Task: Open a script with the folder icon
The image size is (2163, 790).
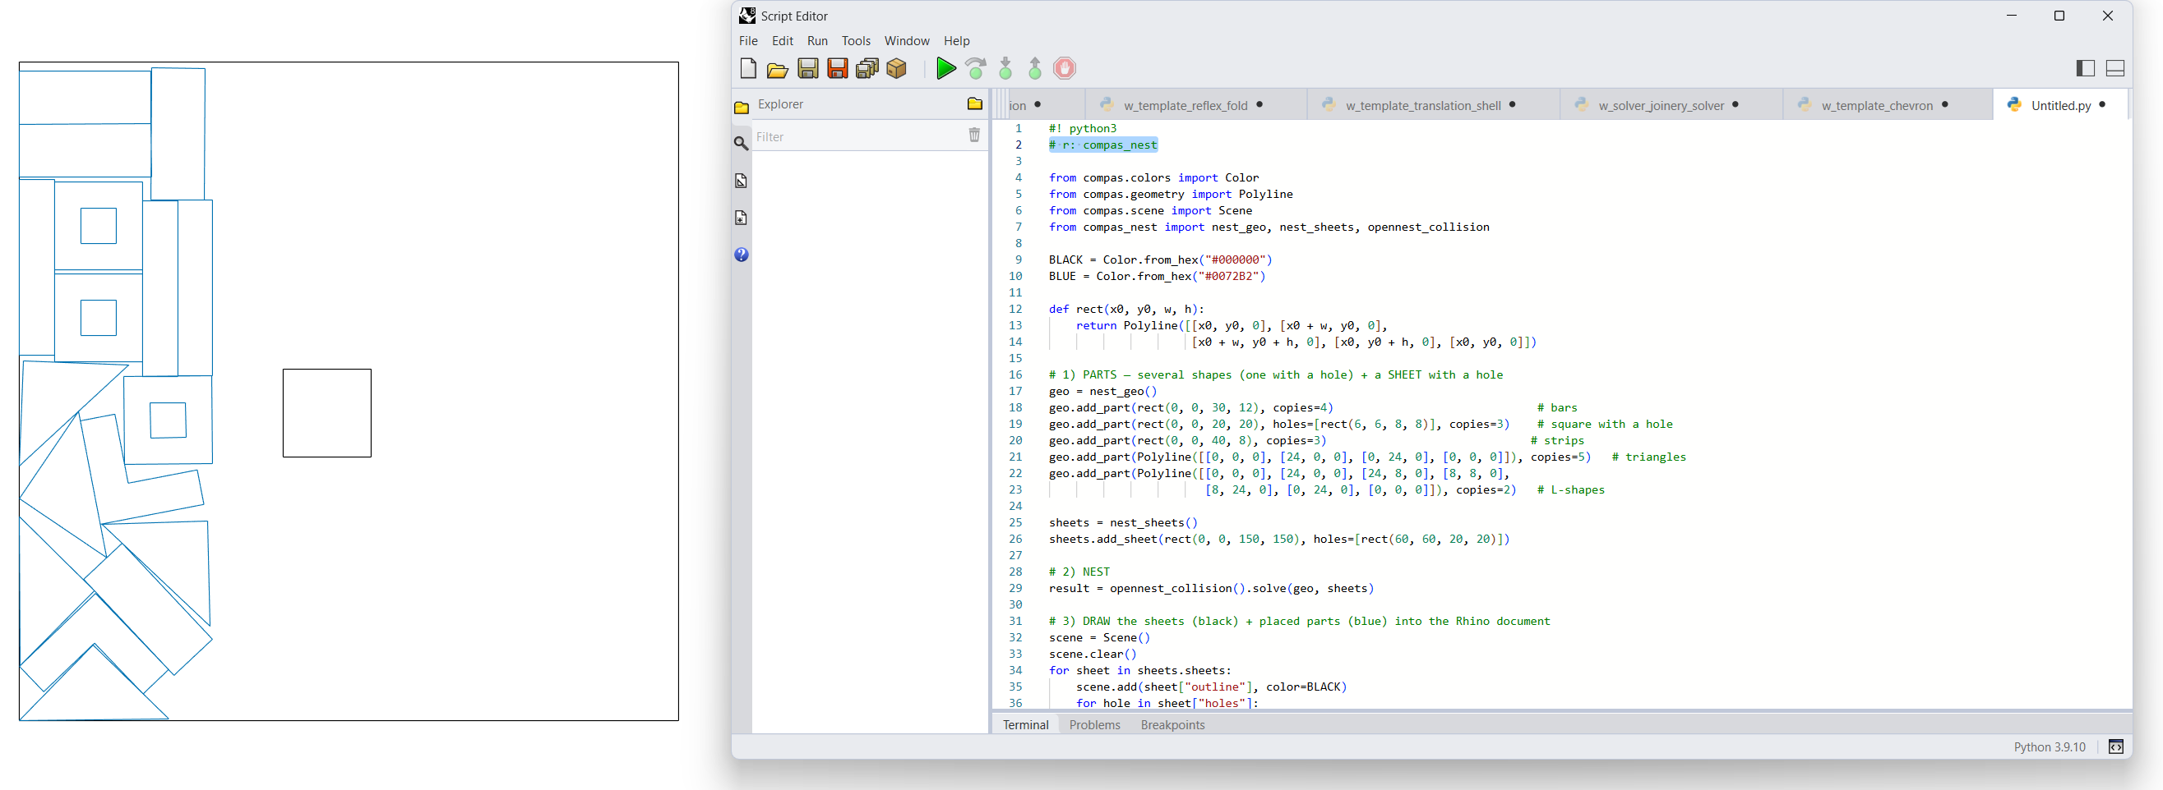Action: [778, 69]
